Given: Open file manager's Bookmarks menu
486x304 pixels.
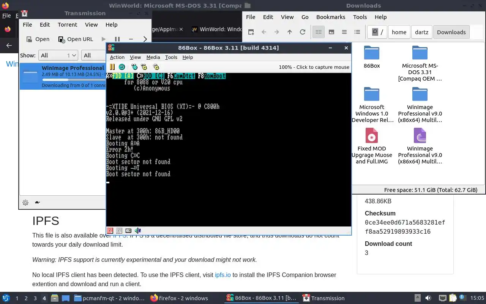Looking at the screenshot, I should coord(331,17).
